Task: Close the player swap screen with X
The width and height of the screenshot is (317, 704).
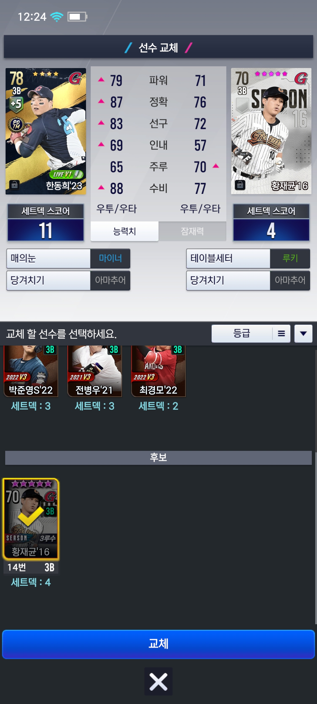Action: coord(158,681)
